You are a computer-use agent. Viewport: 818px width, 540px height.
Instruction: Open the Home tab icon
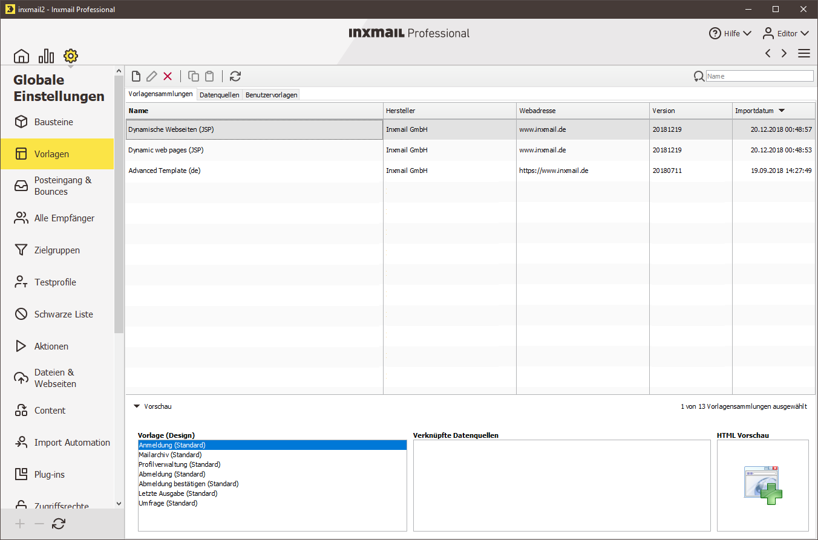[x=21, y=56]
